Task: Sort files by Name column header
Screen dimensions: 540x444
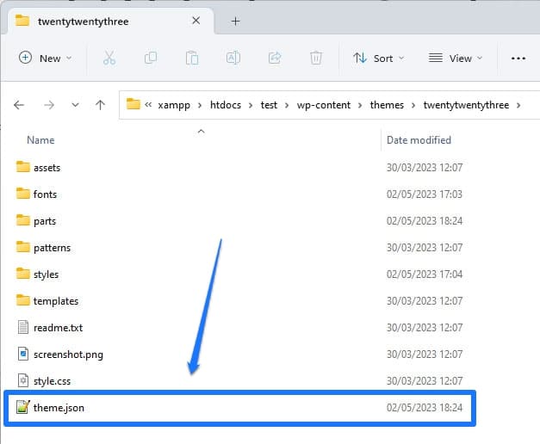Action: 40,140
